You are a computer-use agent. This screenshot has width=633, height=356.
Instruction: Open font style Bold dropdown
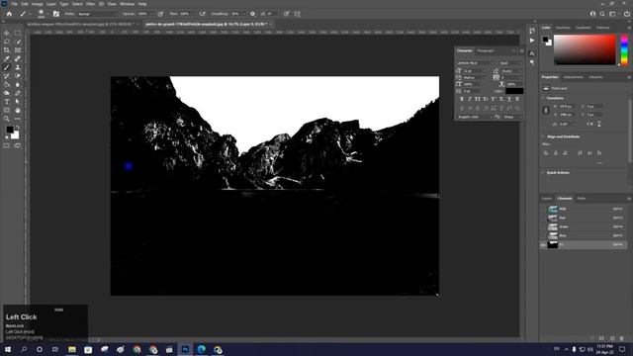(510, 63)
